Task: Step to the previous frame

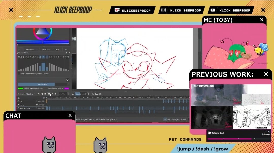Action: [x=42, y=94]
